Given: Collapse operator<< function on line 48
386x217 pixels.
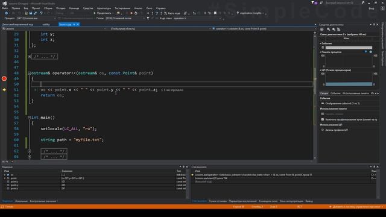Looking at the screenshot, I should (x=30, y=73).
